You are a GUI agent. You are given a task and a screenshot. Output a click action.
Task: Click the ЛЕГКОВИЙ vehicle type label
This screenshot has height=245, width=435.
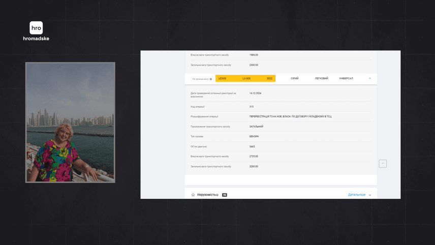click(322, 78)
